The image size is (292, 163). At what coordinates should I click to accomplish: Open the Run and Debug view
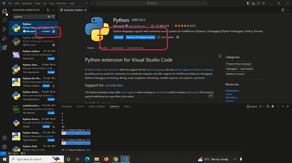tap(4, 38)
